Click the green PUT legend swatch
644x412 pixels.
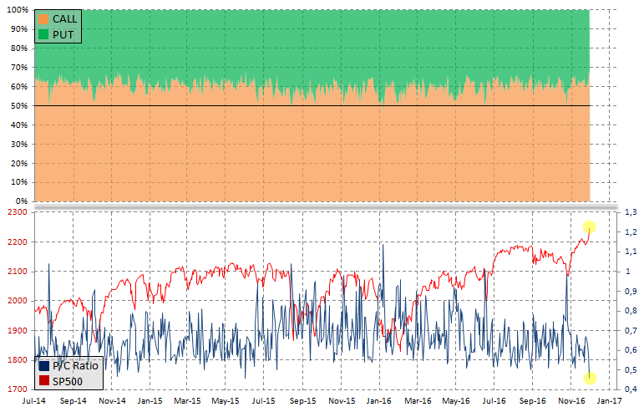click(44, 33)
